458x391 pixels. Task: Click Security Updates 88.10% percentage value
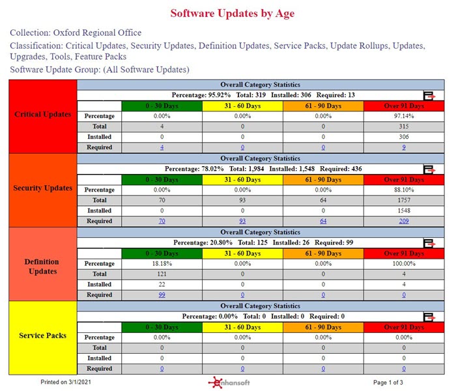tap(404, 190)
